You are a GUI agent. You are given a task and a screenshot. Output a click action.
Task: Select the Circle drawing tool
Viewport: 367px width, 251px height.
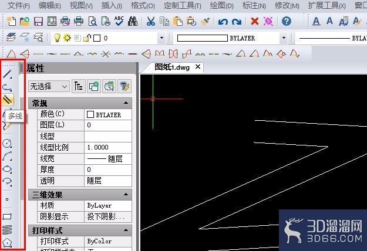pyautogui.click(x=7, y=143)
